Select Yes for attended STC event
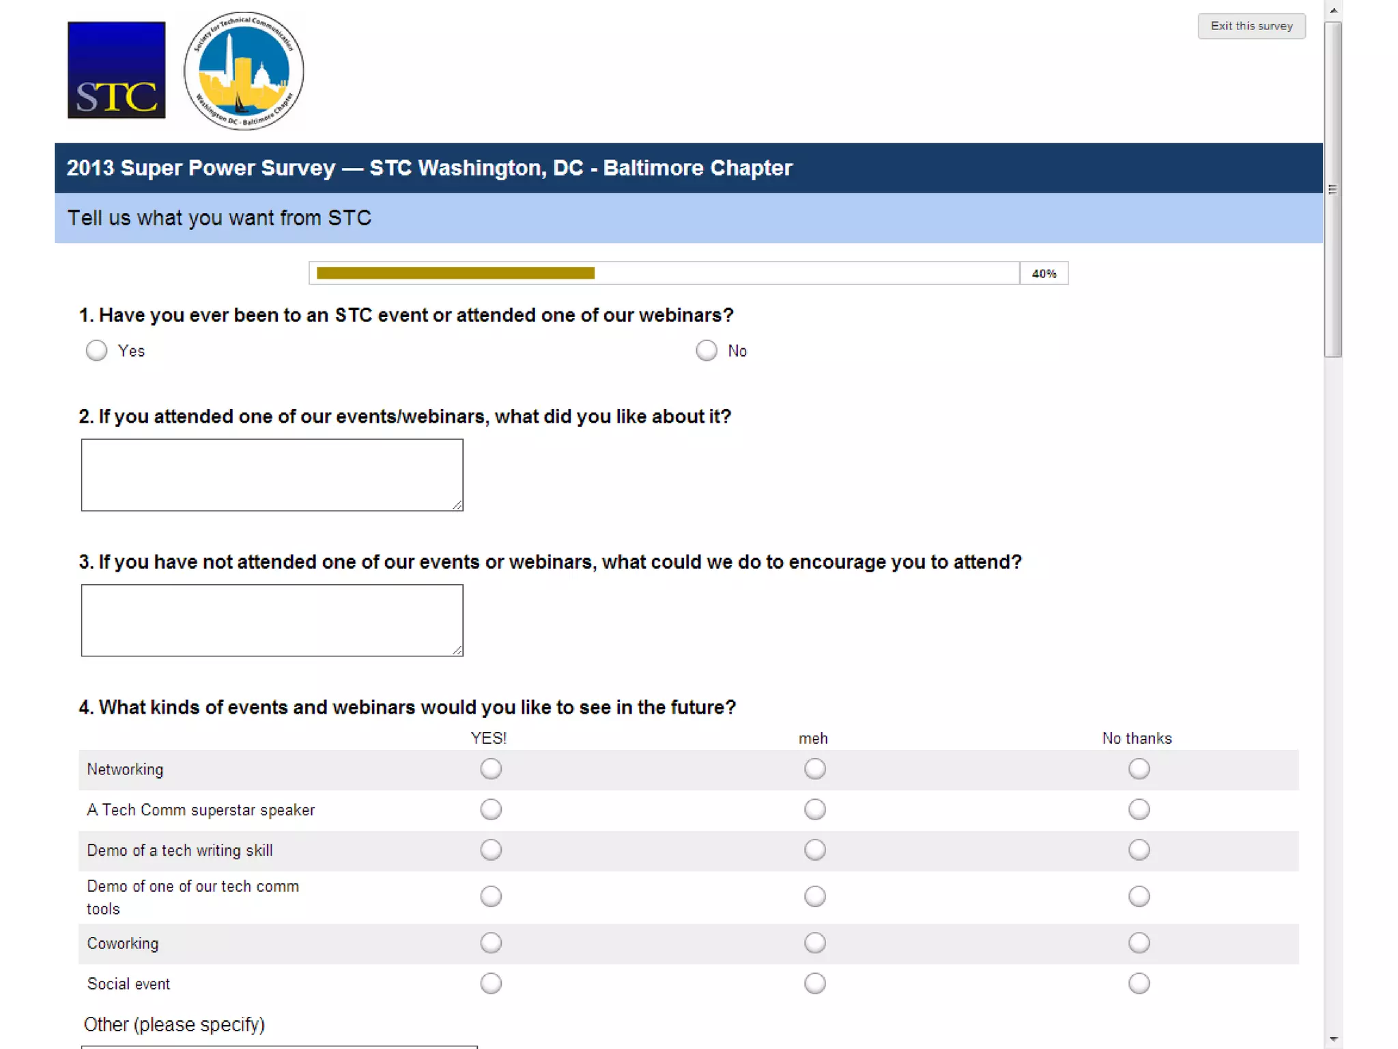1398x1049 pixels. point(96,350)
